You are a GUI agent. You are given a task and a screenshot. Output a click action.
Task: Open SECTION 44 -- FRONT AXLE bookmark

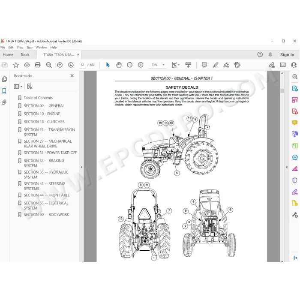tap(47, 195)
